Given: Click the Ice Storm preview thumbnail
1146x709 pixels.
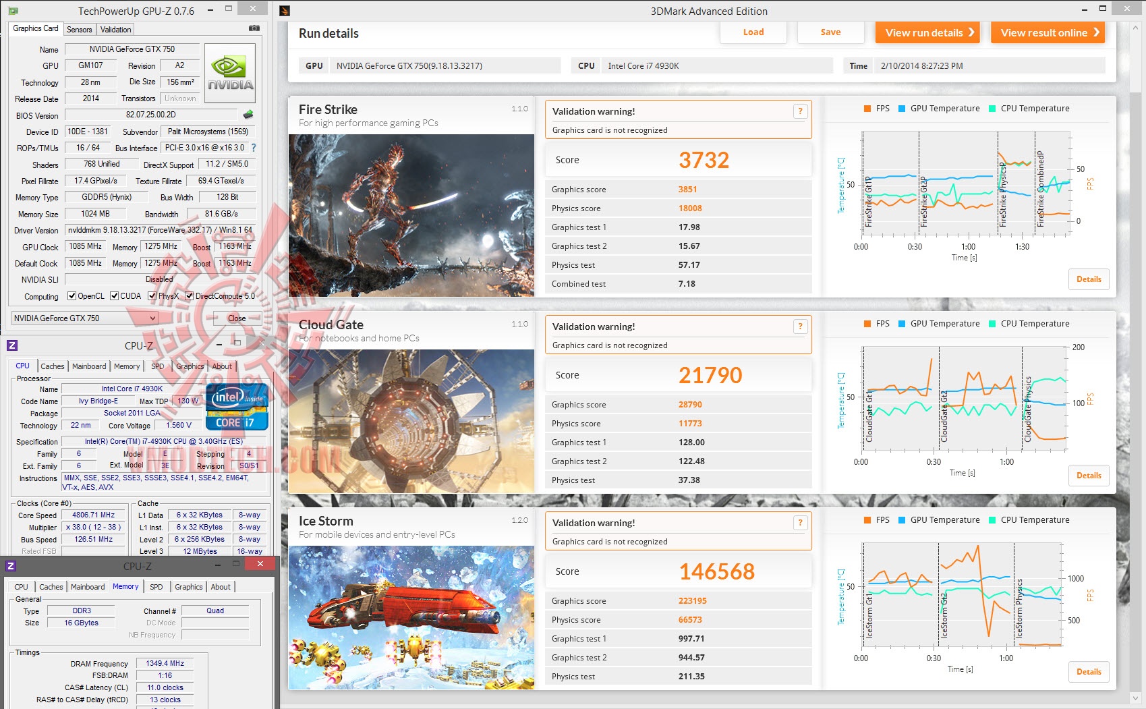Looking at the screenshot, I should coord(411,617).
